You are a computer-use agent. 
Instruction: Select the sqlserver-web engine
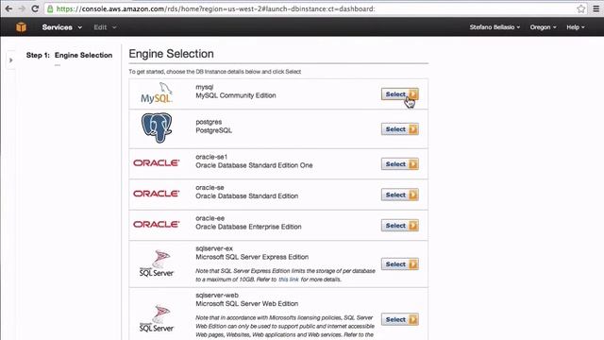(x=400, y=319)
